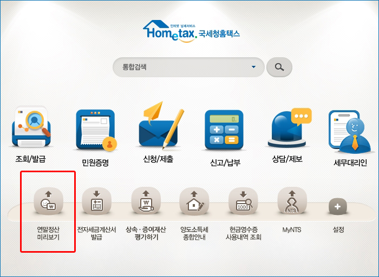Open the 신청/제출 envelope icon

click(160, 125)
